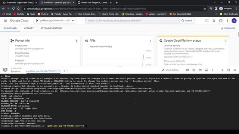The height and width of the screenshot is (134, 239).
Task: Open Google Cloud Platform status card menu
Action: click(225, 41)
